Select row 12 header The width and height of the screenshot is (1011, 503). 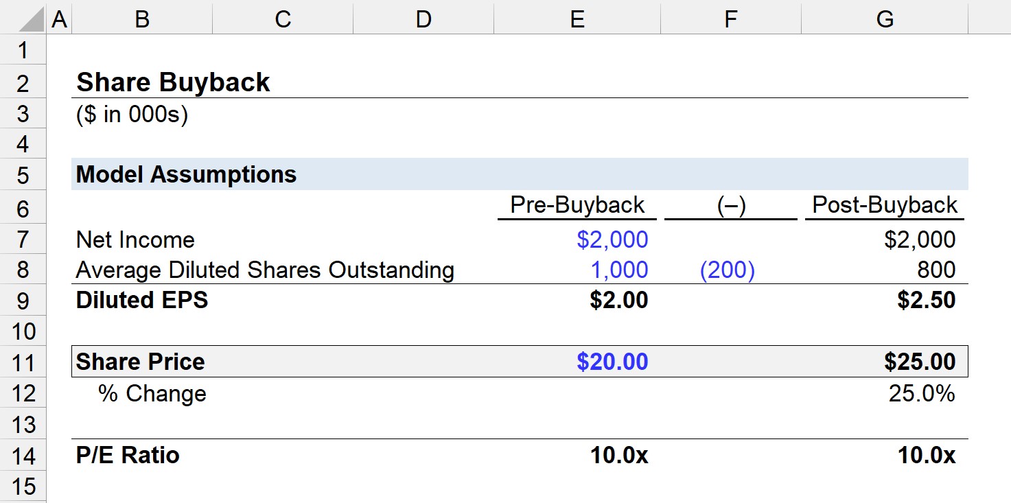(23, 394)
